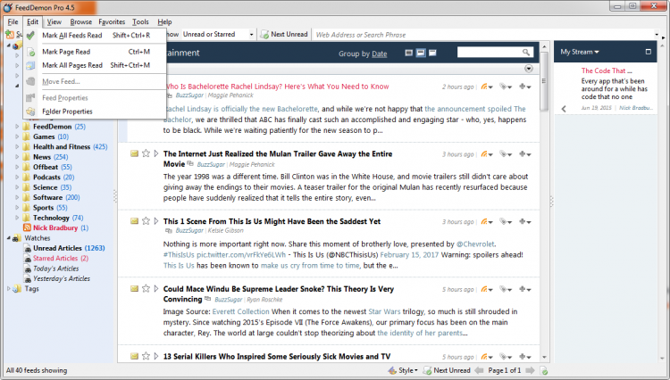
Task: Expand the Mulan Trailer article triangle
Action: pos(156,153)
